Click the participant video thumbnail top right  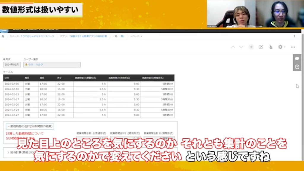point(279,13)
